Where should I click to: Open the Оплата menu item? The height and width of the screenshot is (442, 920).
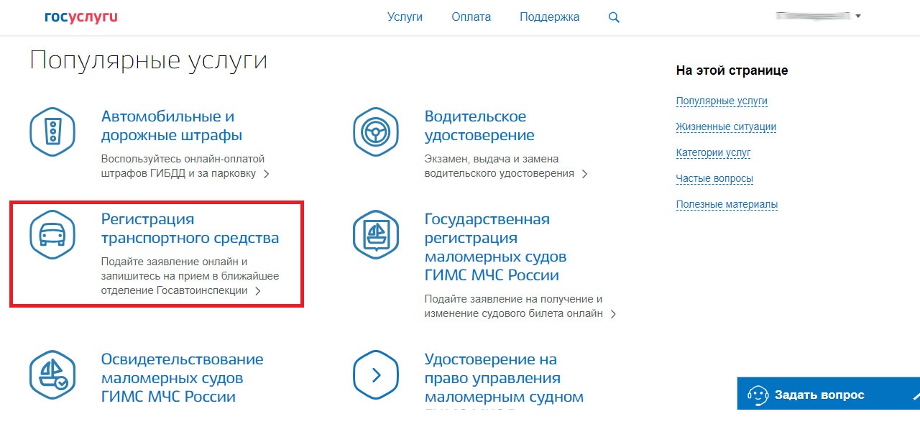tap(471, 17)
